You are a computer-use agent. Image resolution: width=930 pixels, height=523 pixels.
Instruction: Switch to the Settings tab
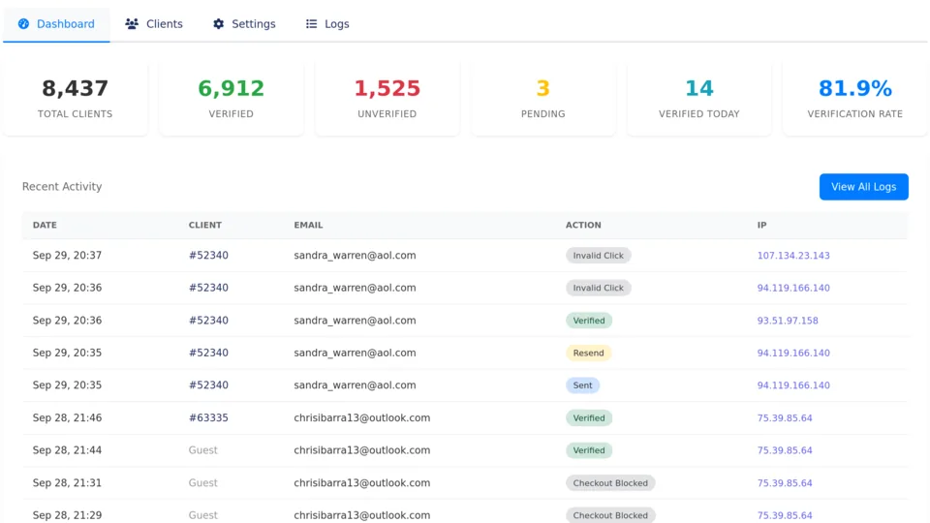244,24
